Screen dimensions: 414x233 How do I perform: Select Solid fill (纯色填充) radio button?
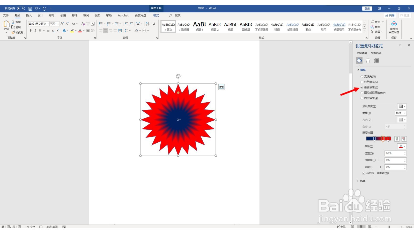362,82
